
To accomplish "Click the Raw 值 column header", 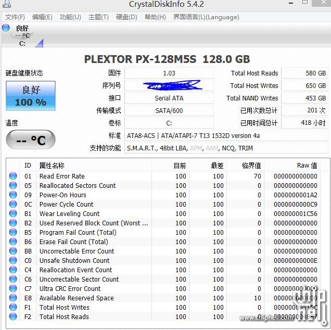I will coord(292,166).
